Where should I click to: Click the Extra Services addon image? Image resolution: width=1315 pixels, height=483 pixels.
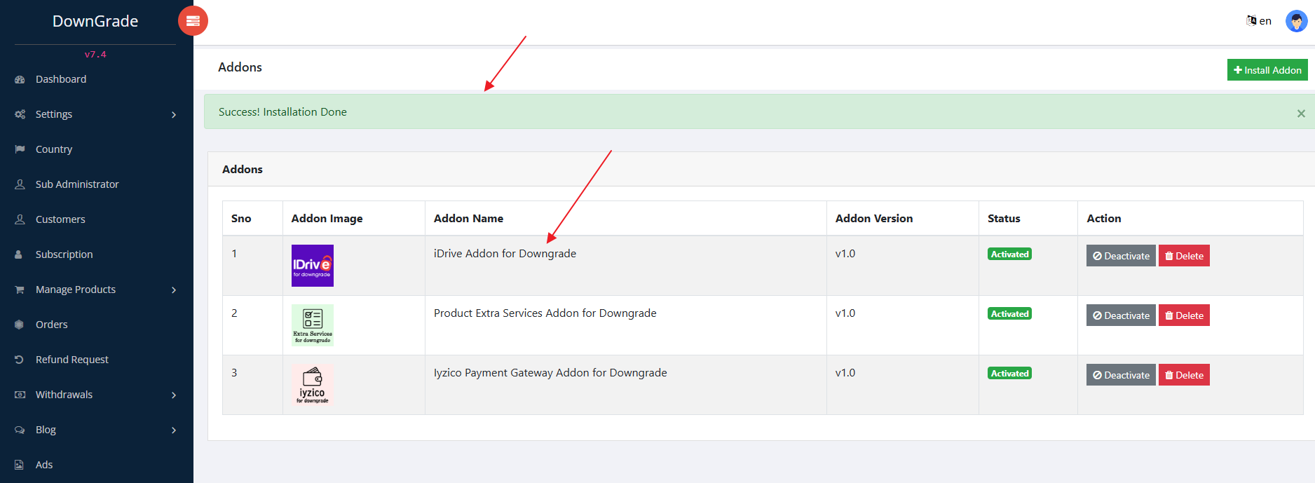(312, 325)
